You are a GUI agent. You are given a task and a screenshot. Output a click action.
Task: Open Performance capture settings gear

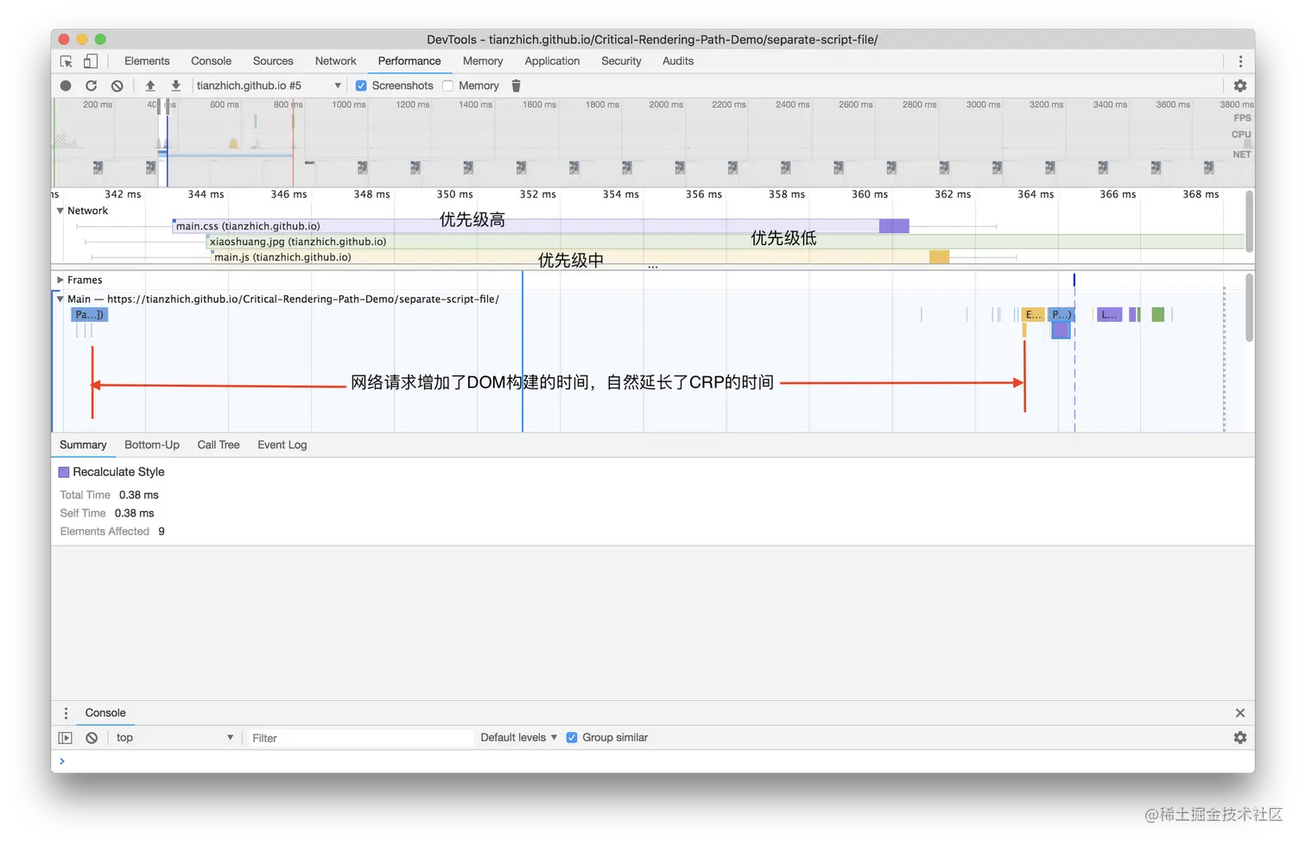[x=1240, y=85]
